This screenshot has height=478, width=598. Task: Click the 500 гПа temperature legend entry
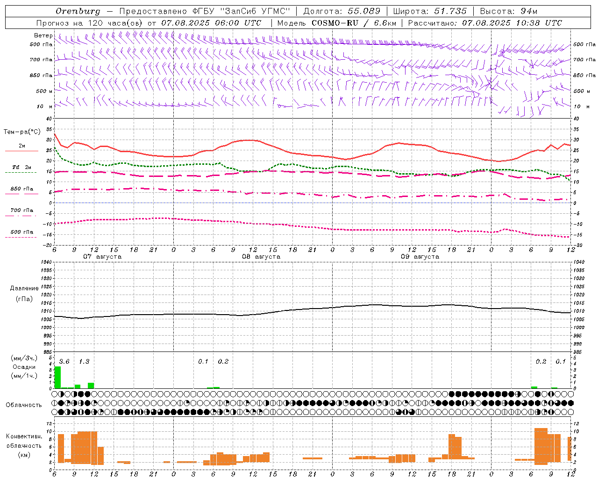click(x=22, y=232)
